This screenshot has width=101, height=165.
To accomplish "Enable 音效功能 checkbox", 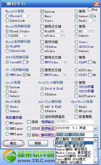I will [x=42, y=42].
